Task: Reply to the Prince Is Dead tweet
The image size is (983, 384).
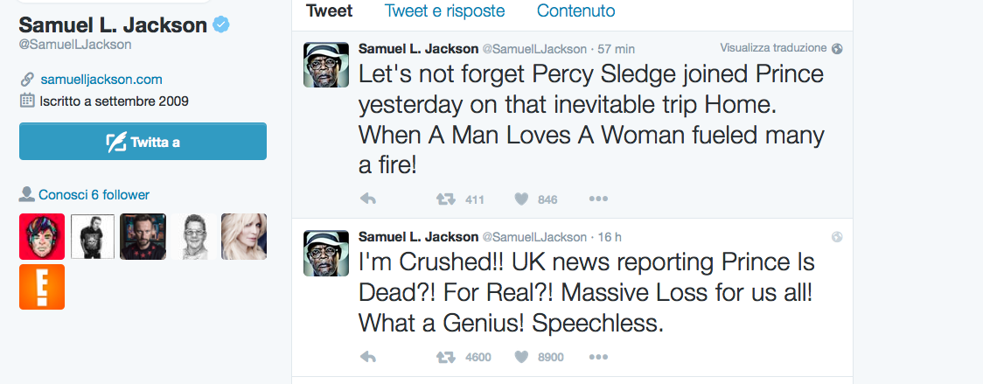Action: 368,357
